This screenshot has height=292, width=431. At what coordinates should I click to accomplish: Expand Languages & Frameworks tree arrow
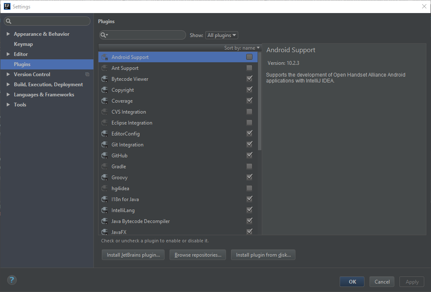[8, 95]
